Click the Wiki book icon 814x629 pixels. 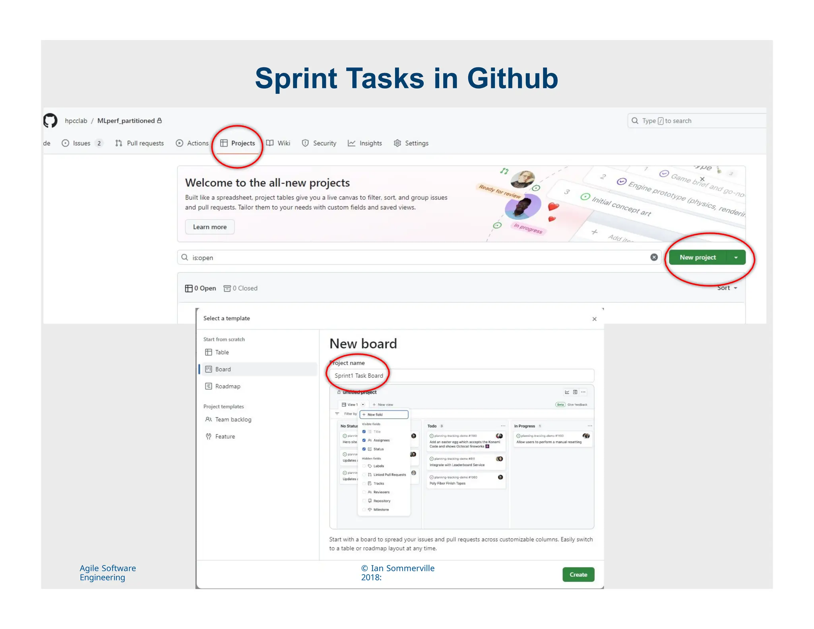click(x=270, y=143)
